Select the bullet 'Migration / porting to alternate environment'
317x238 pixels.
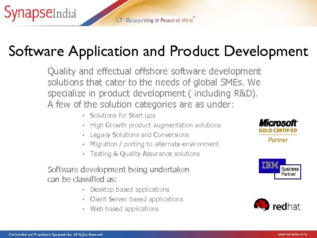155,144
